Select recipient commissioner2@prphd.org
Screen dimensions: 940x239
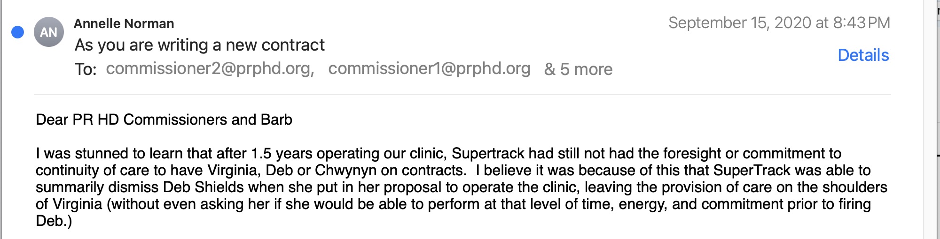(210, 69)
